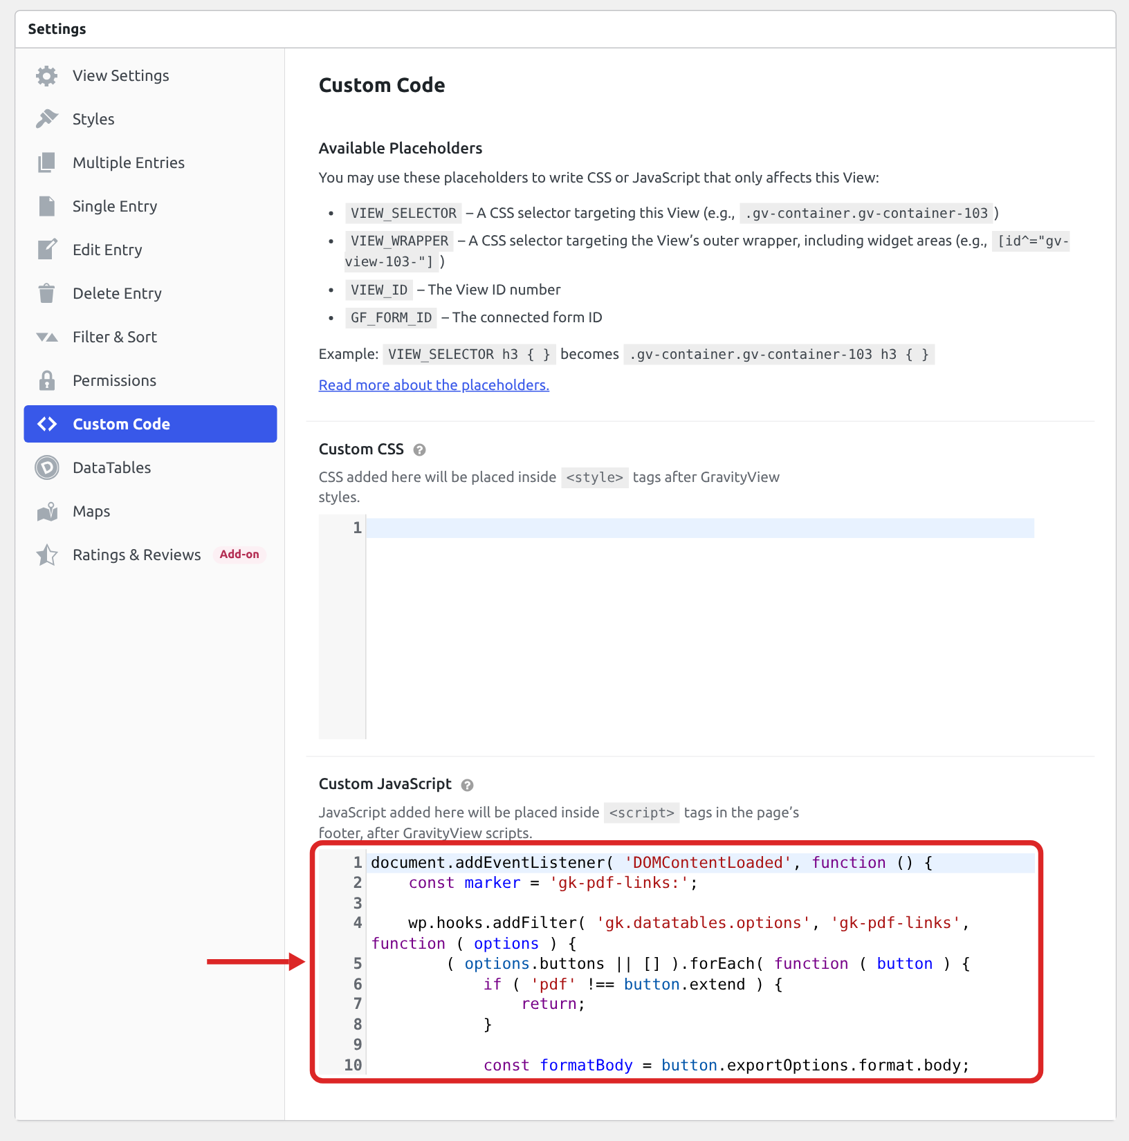The width and height of the screenshot is (1129, 1141).
Task: Click the GF_FORM_ID placeholder code
Action: 391,317
